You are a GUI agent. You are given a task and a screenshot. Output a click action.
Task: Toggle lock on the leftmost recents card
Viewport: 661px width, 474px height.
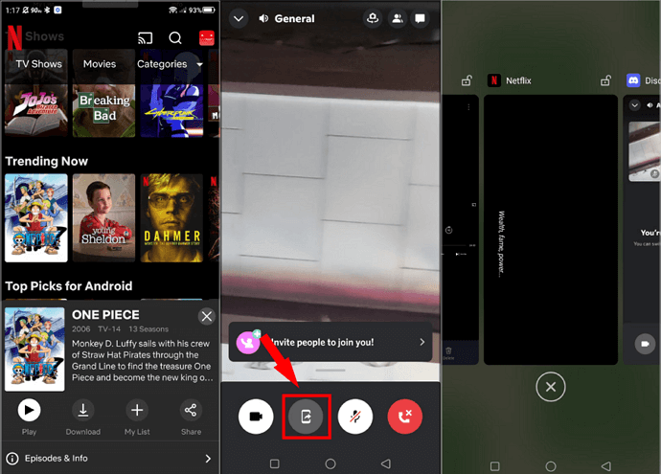click(467, 80)
